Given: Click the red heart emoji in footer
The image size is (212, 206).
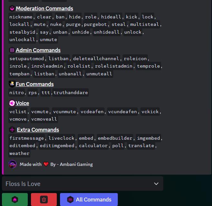Looking at the screenshot, I should coord(46,164).
